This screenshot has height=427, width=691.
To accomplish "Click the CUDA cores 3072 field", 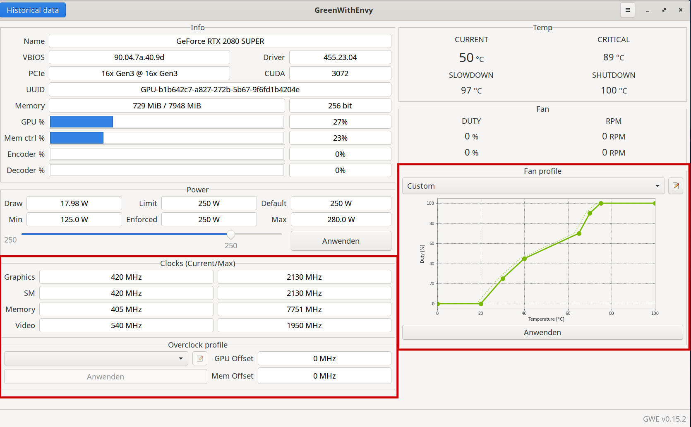I will (340, 73).
